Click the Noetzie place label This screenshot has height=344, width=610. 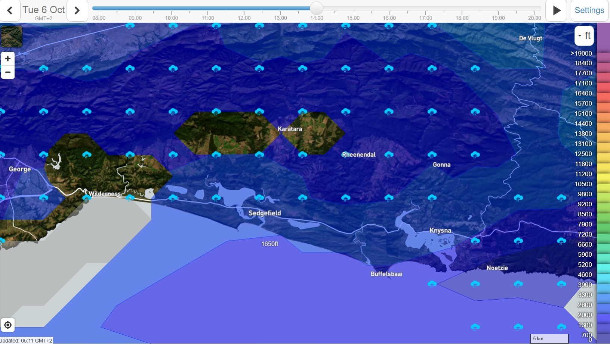click(497, 268)
